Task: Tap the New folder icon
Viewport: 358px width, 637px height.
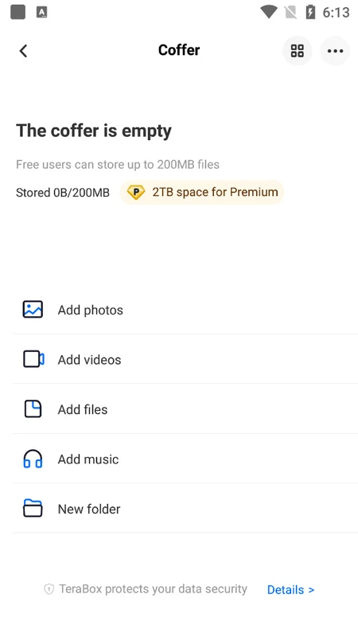Action: [x=33, y=509]
